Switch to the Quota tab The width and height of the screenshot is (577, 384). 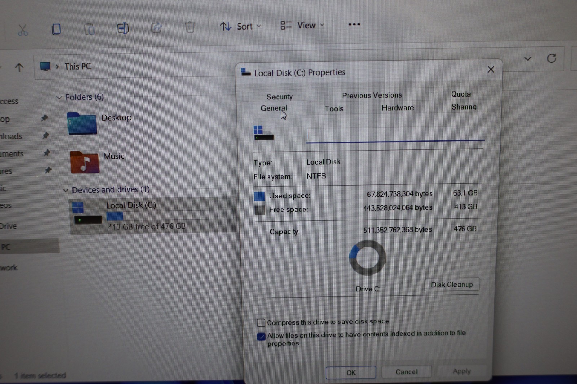pyautogui.click(x=461, y=94)
